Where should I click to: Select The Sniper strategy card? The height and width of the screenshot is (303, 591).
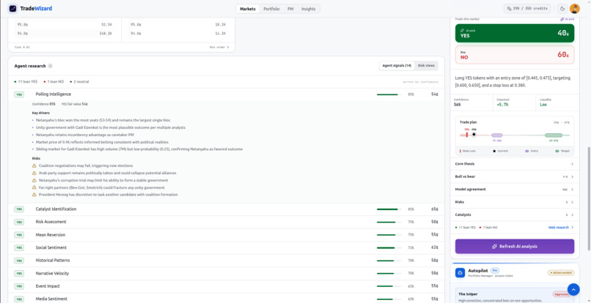click(x=515, y=296)
